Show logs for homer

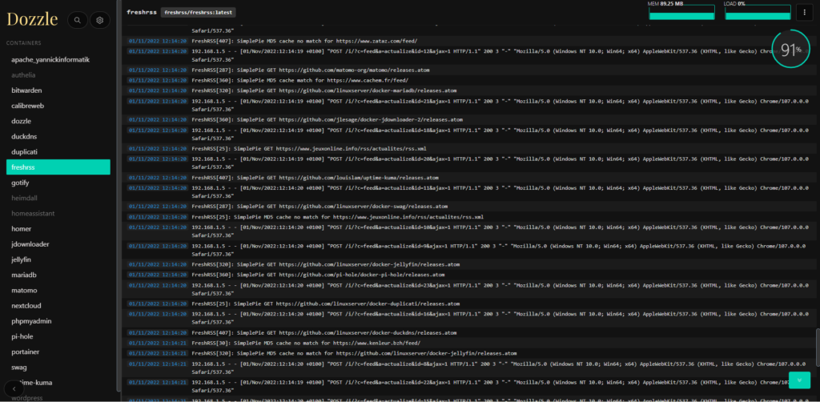pyautogui.click(x=22, y=228)
